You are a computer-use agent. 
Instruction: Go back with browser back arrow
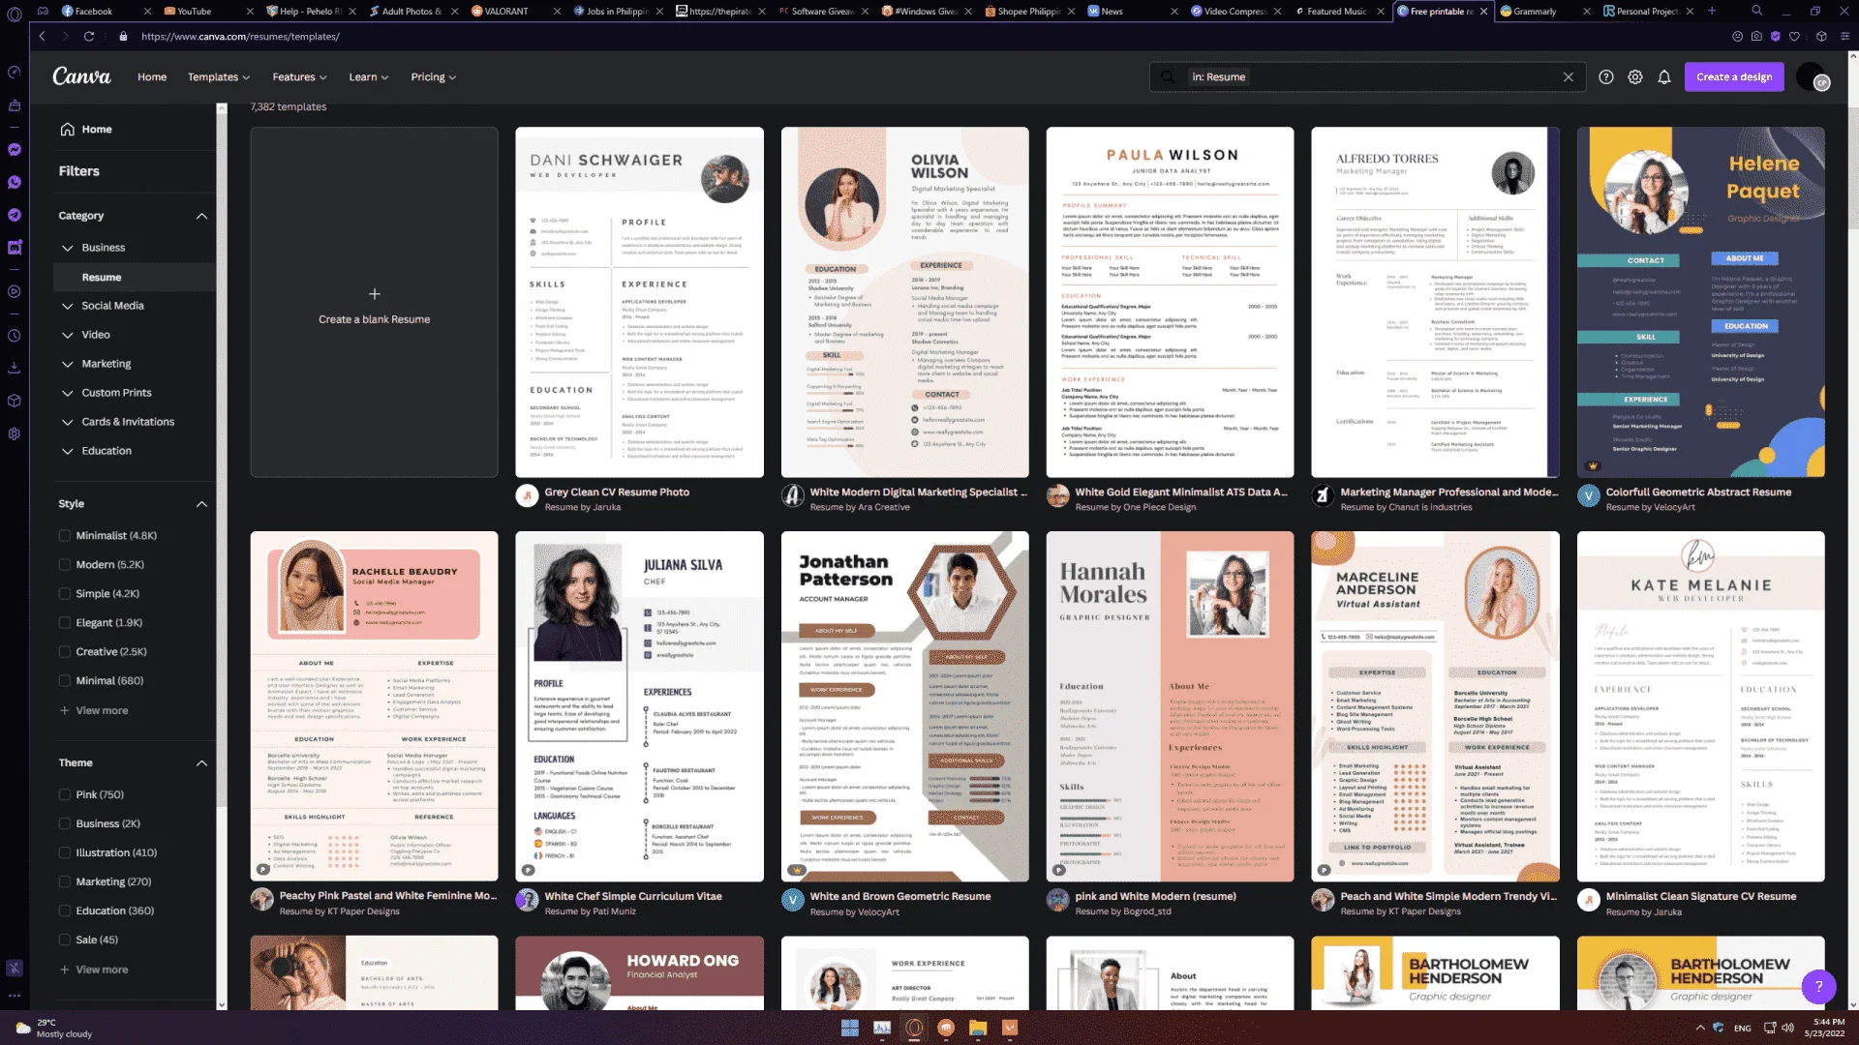[43, 36]
